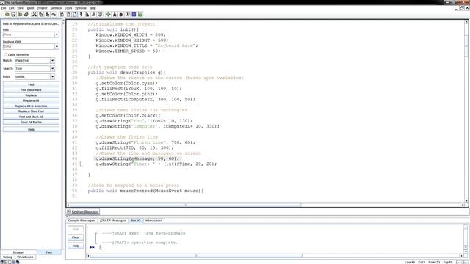
Task: Select the Run I/O tab
Action: click(x=135, y=221)
